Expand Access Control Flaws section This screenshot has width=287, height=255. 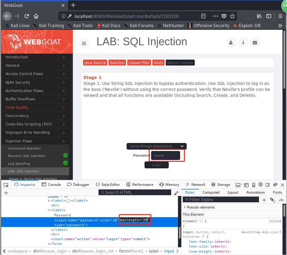(x=35, y=74)
